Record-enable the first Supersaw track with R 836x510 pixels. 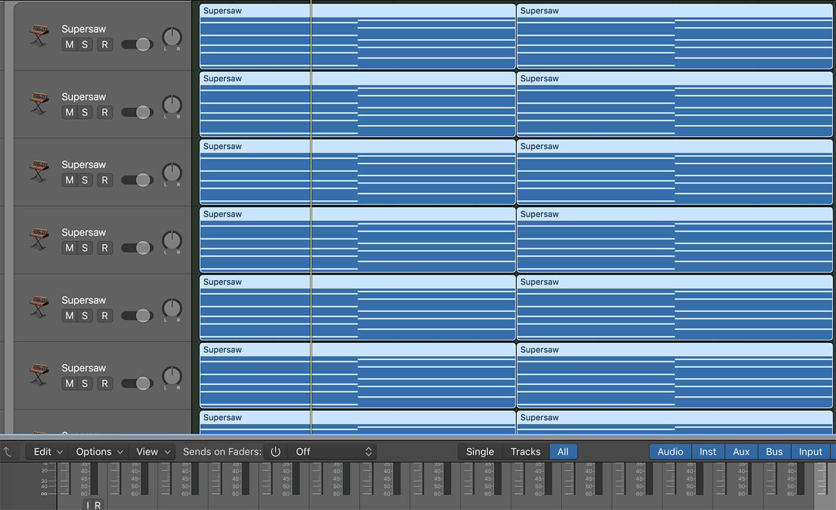[x=105, y=44]
